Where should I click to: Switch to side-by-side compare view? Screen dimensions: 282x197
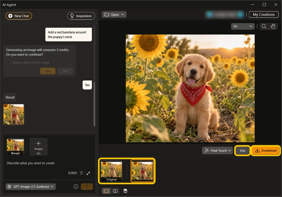[x=115, y=191]
